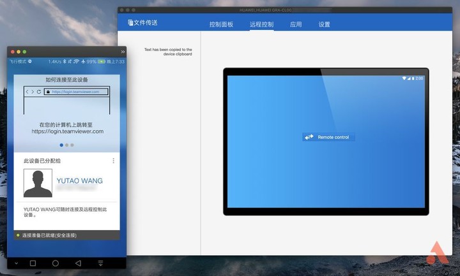
Task: Open the 文件传送 file transfer icon
Action: click(x=130, y=23)
